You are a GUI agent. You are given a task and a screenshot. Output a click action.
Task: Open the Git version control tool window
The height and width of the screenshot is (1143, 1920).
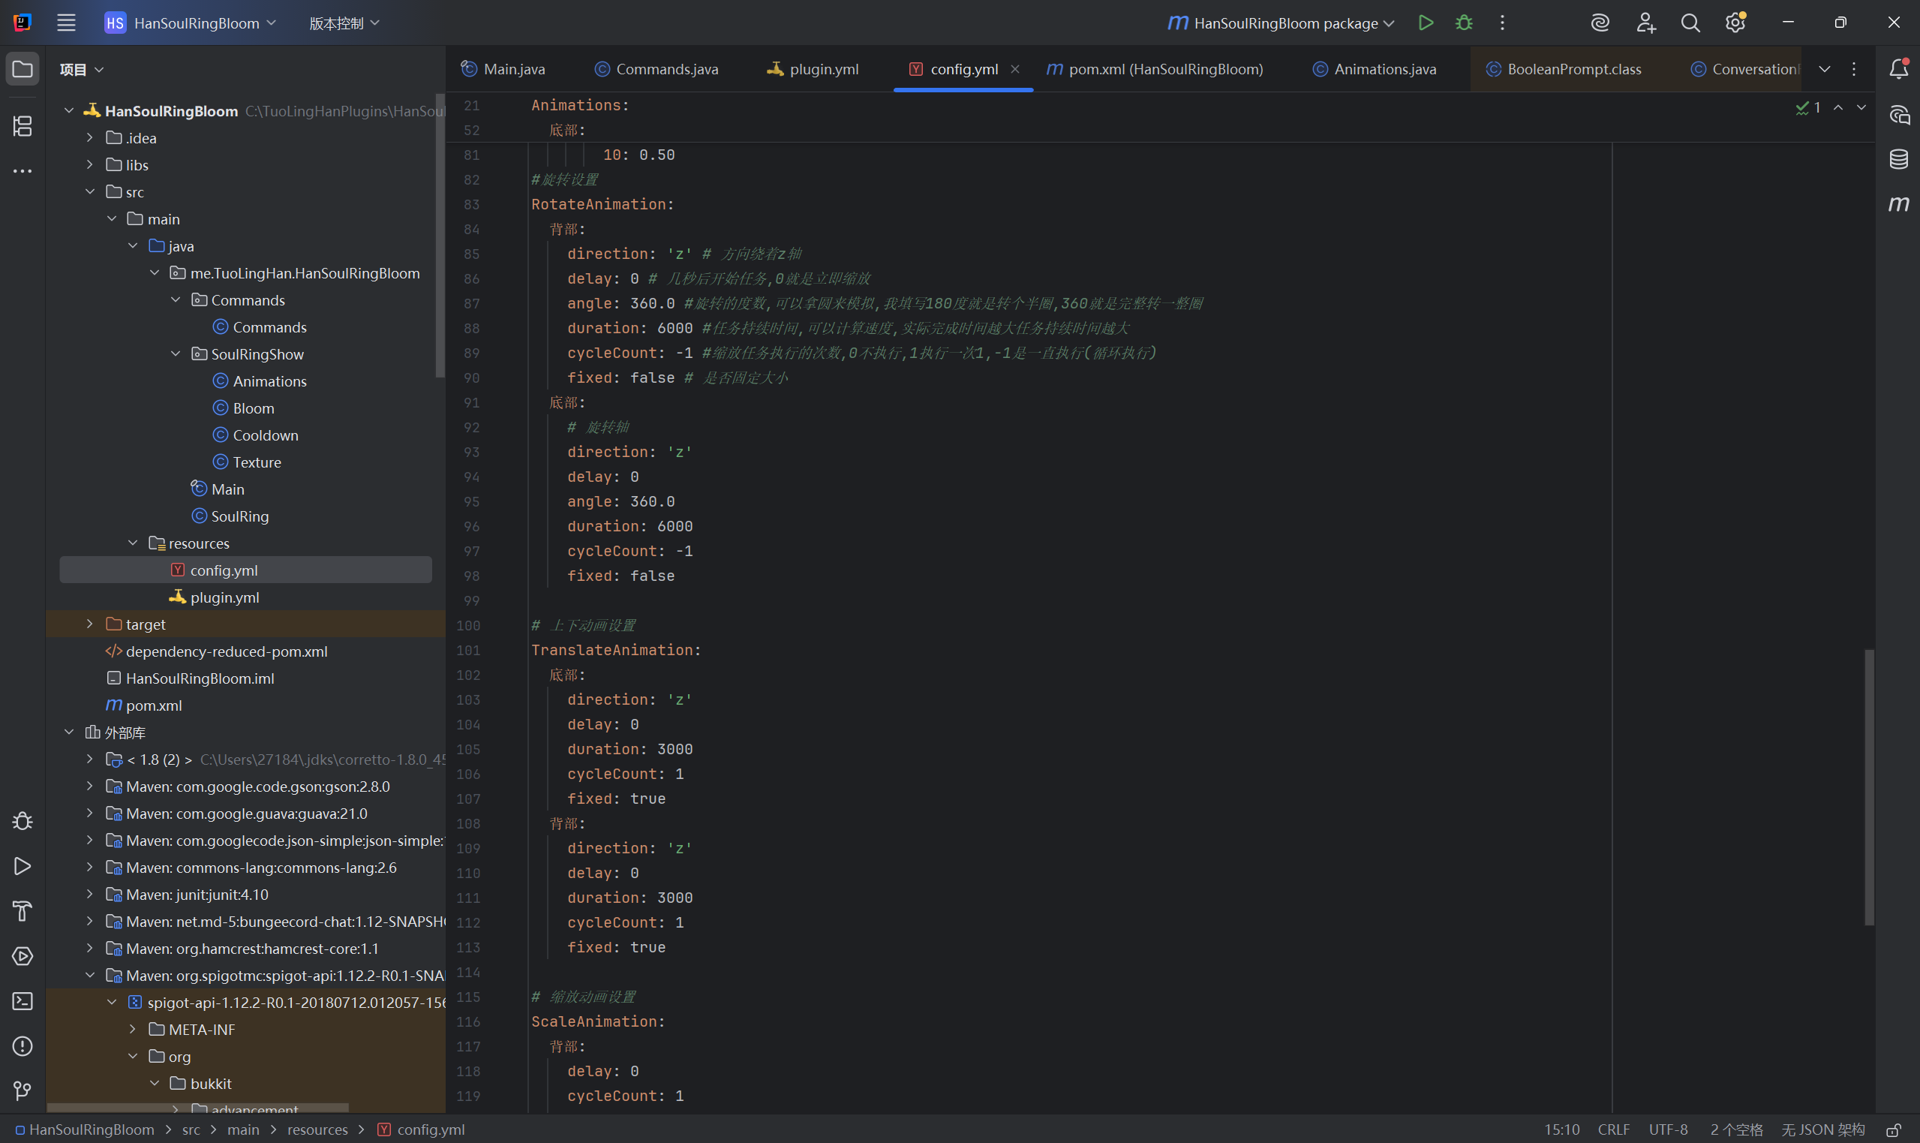click(23, 1090)
